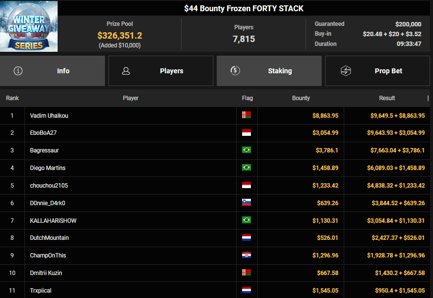Screen dimensions: 433x298
Task: Click the Info circle icon
Action: click(19, 71)
